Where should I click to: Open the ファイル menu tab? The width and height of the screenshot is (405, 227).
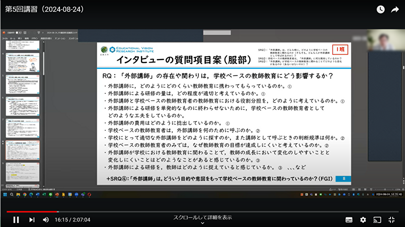[5, 39]
